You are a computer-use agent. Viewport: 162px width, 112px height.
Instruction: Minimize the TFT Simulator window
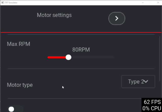pyautogui.click(x=143, y=3)
